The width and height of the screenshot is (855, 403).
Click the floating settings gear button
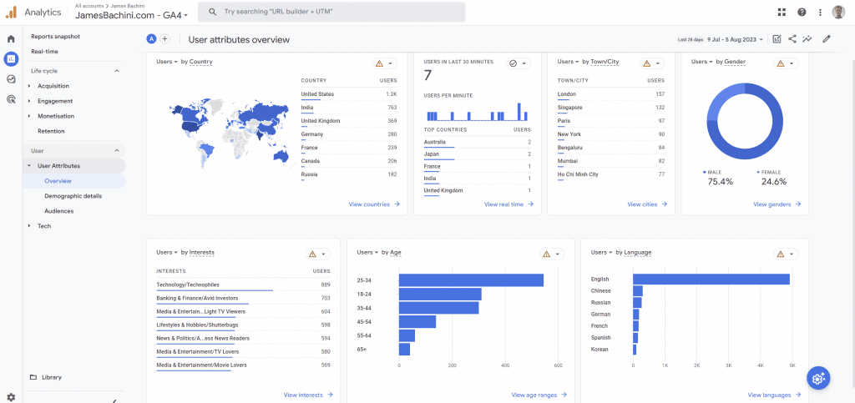818,378
